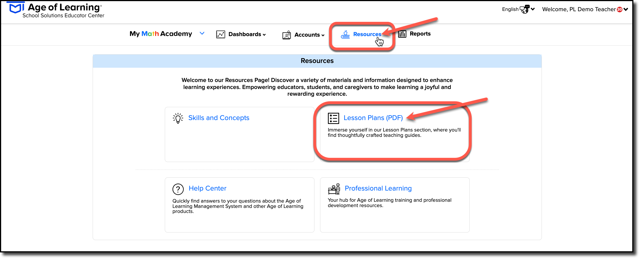Expand the Dashboards menu arrow

click(x=264, y=35)
